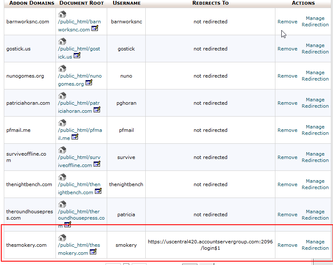Select the thesmokery.com redirect URL text

[x=210, y=245]
